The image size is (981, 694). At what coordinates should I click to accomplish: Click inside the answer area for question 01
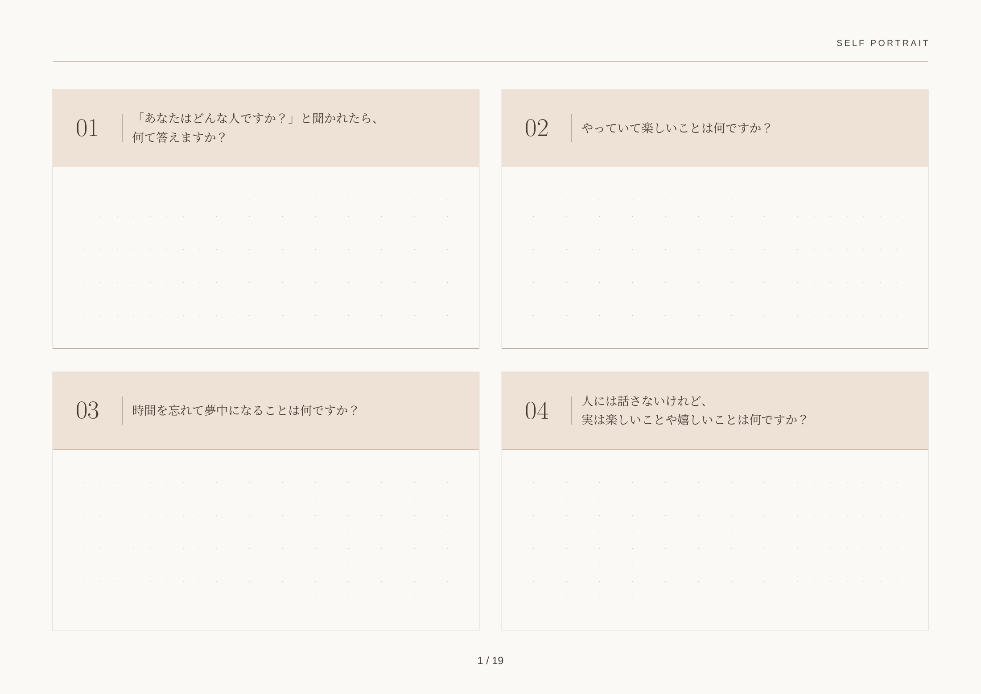(x=266, y=258)
